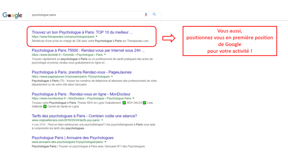This screenshot has height=160, width=288.
Task: Expand dropdown arrow beside doctolib.fr URL
Action: pyautogui.click(x=105, y=55)
